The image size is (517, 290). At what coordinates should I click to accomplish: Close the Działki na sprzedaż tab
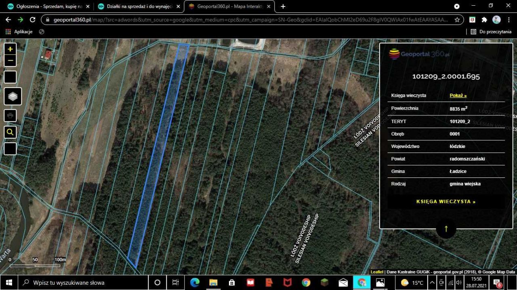tap(178, 6)
